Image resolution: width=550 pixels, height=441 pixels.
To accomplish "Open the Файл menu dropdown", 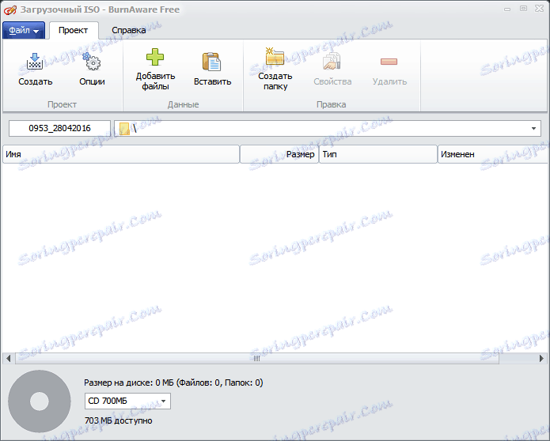I will [24, 31].
